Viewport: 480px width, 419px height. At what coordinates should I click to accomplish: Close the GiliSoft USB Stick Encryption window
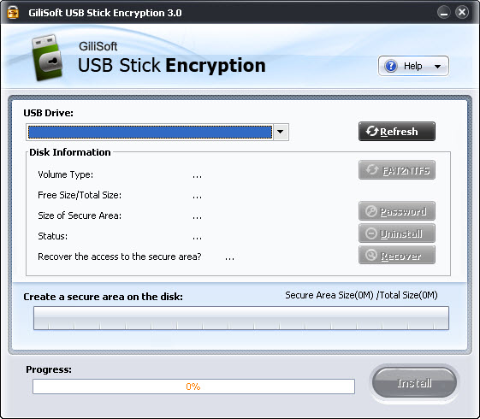(462, 12)
